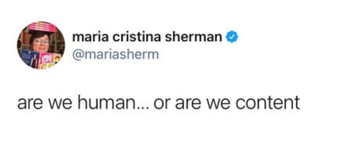Click the tweet text about being content

pos(158,103)
